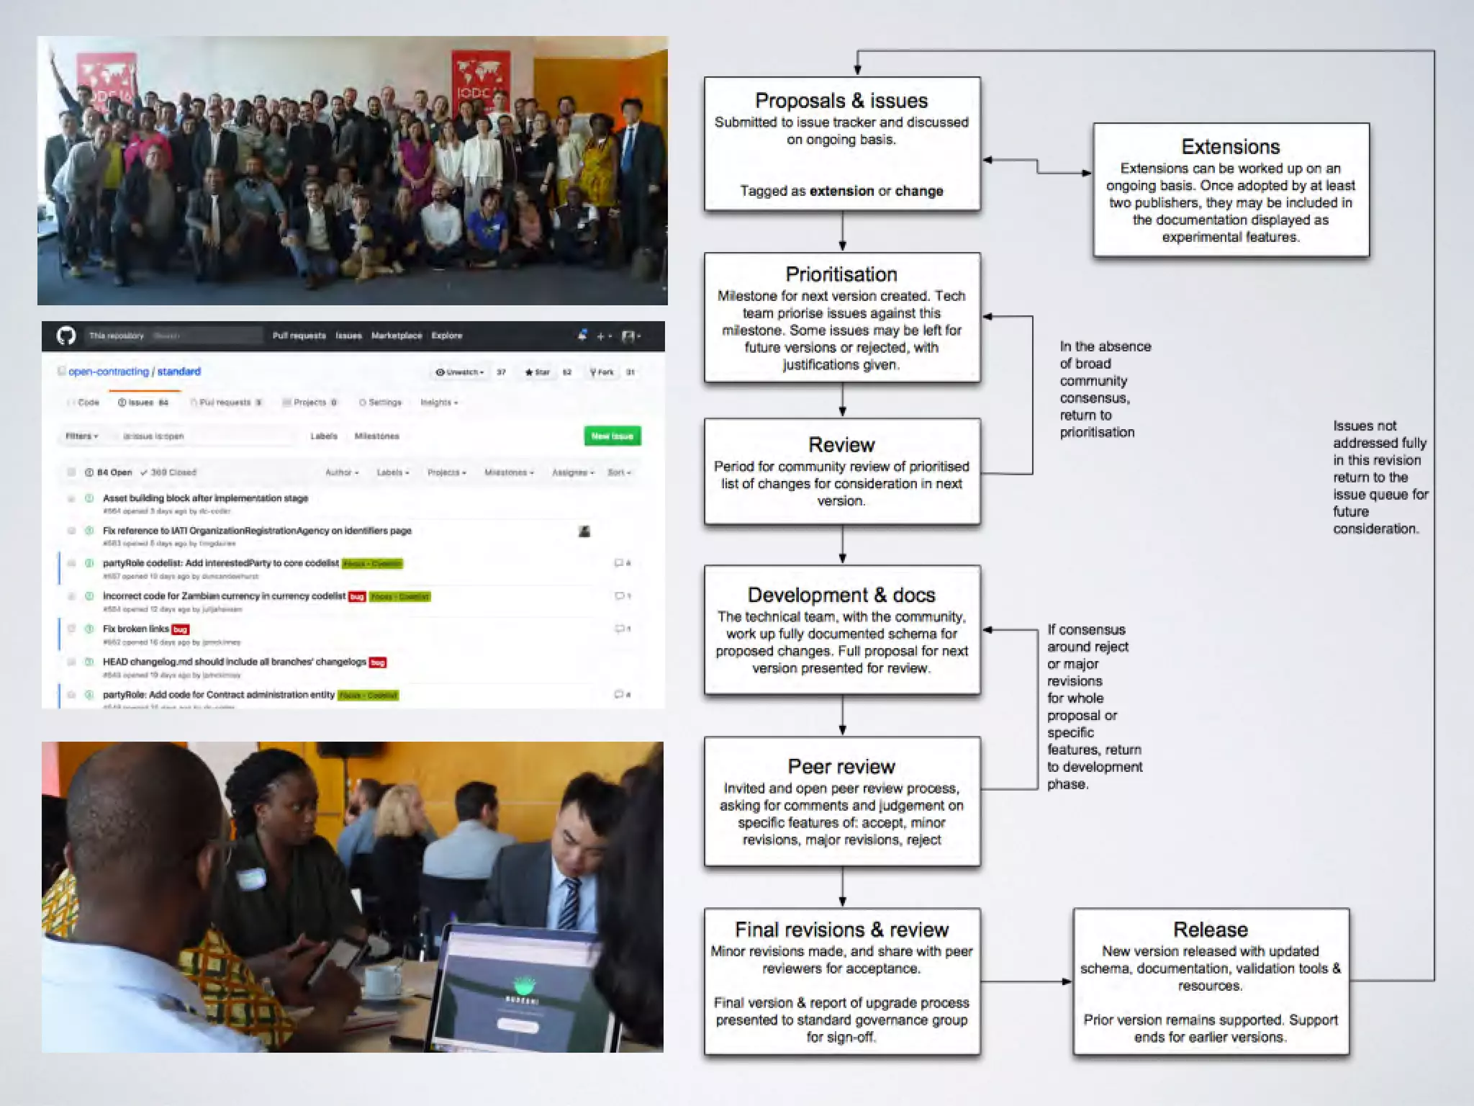Expand the Filters dropdown
The image size is (1474, 1106).
[x=81, y=436]
